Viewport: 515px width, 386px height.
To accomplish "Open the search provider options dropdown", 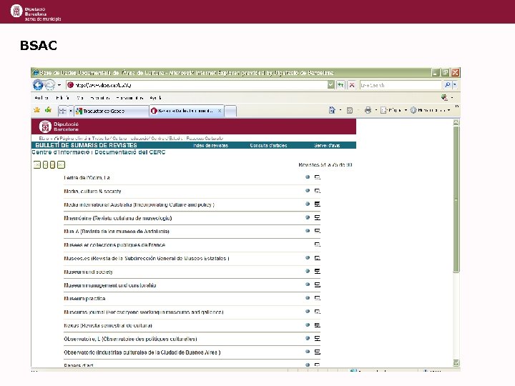I will coord(455,85).
